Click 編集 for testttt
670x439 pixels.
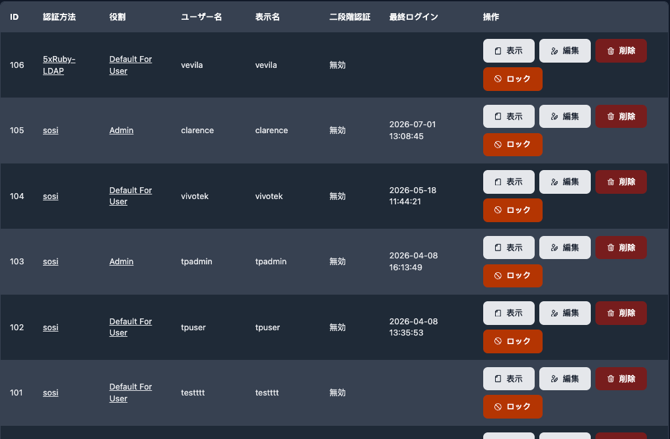pos(565,379)
